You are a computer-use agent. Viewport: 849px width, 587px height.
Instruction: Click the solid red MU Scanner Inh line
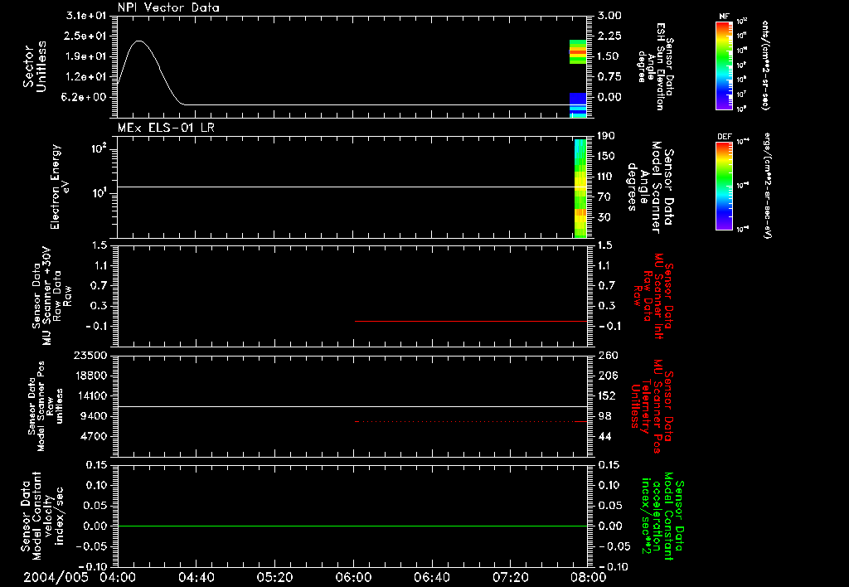click(x=471, y=321)
